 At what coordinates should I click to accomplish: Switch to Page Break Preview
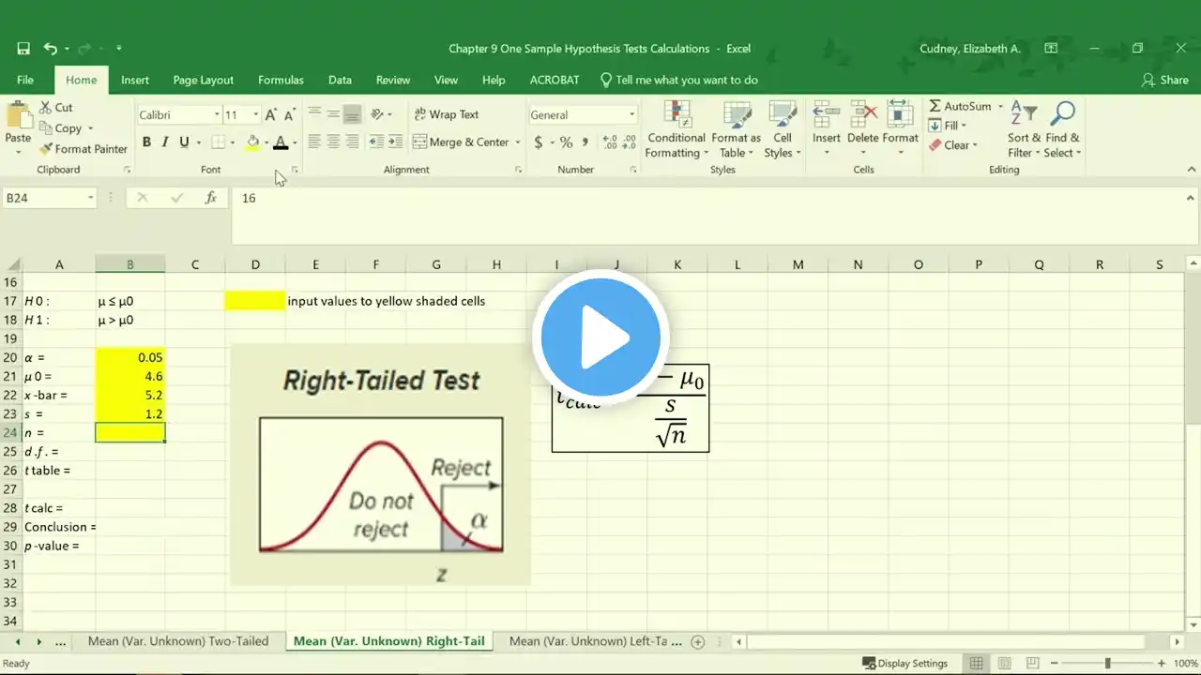[x=1033, y=664]
